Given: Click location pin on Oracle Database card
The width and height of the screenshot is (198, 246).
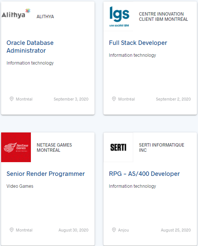Looking at the screenshot, I should pyautogui.click(x=12, y=99).
